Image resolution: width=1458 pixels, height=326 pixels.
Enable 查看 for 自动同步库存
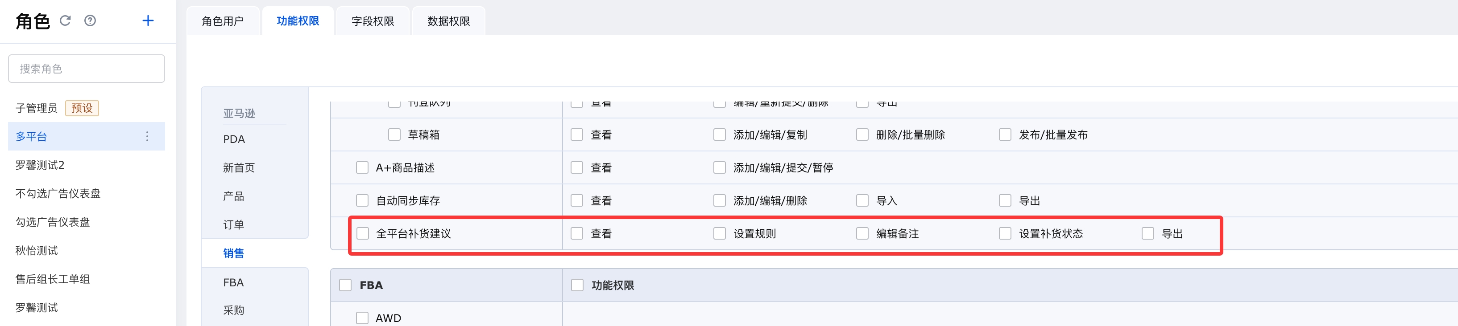point(577,200)
